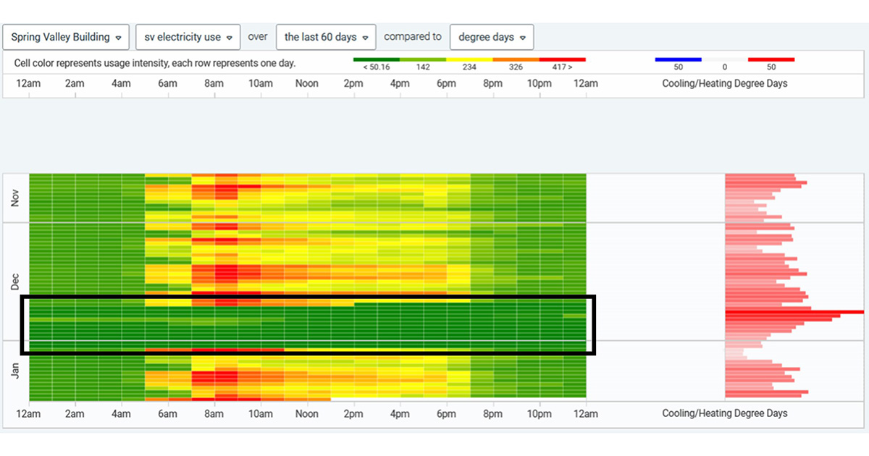869x456 pixels.
Task: Click the orange legend swatch '326'
Action: (516, 59)
